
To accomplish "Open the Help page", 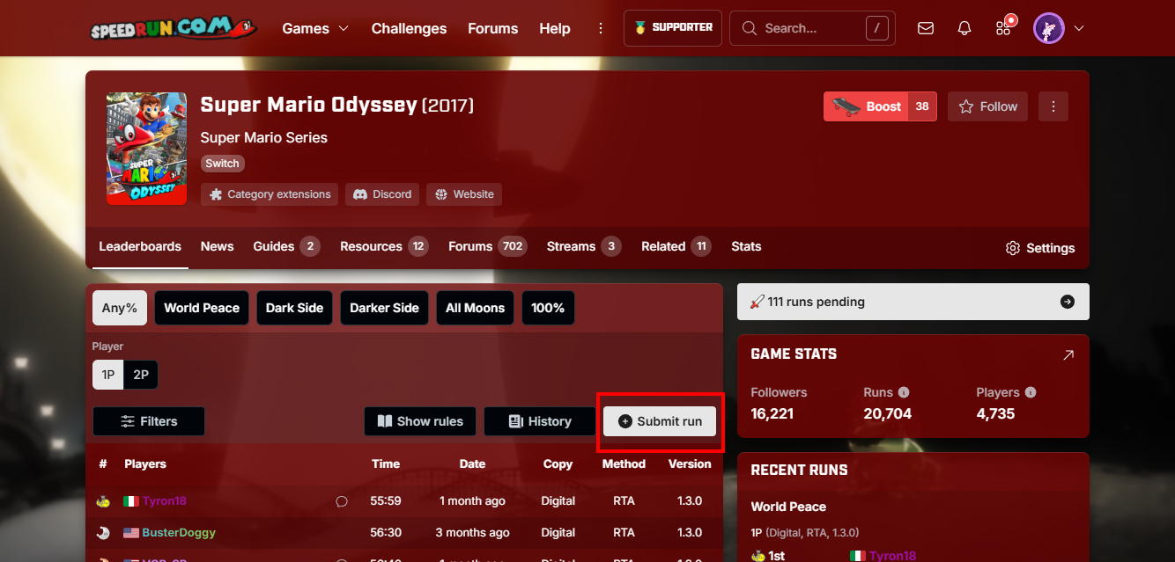I will (x=555, y=28).
